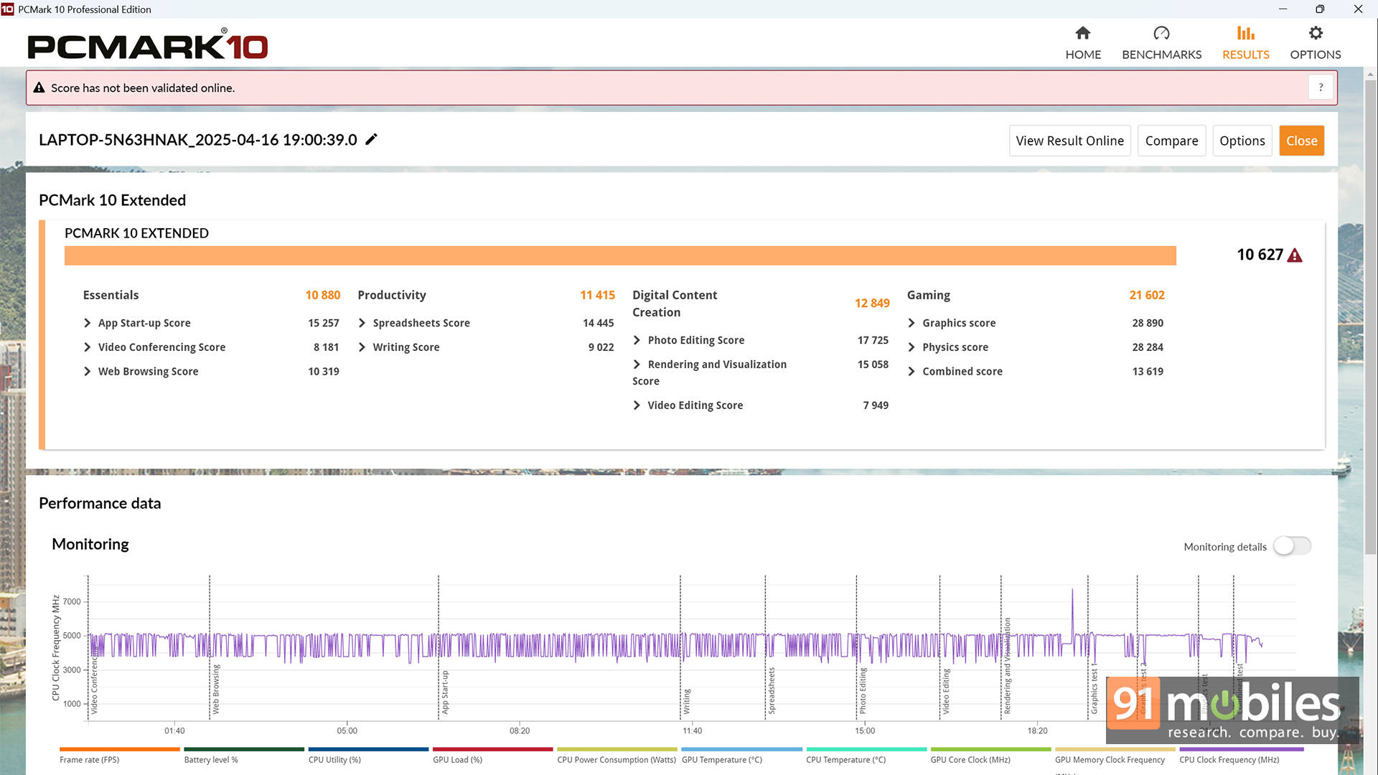
Task: Click the Video Editing marker in chart
Action: 946,691
